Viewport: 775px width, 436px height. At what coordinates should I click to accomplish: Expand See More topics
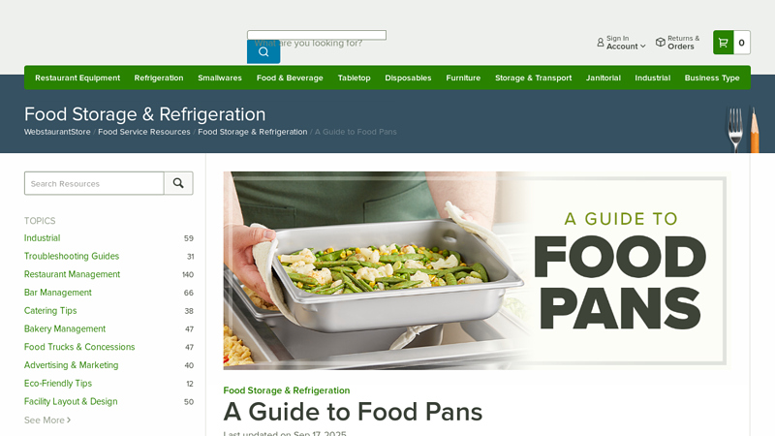(x=47, y=420)
